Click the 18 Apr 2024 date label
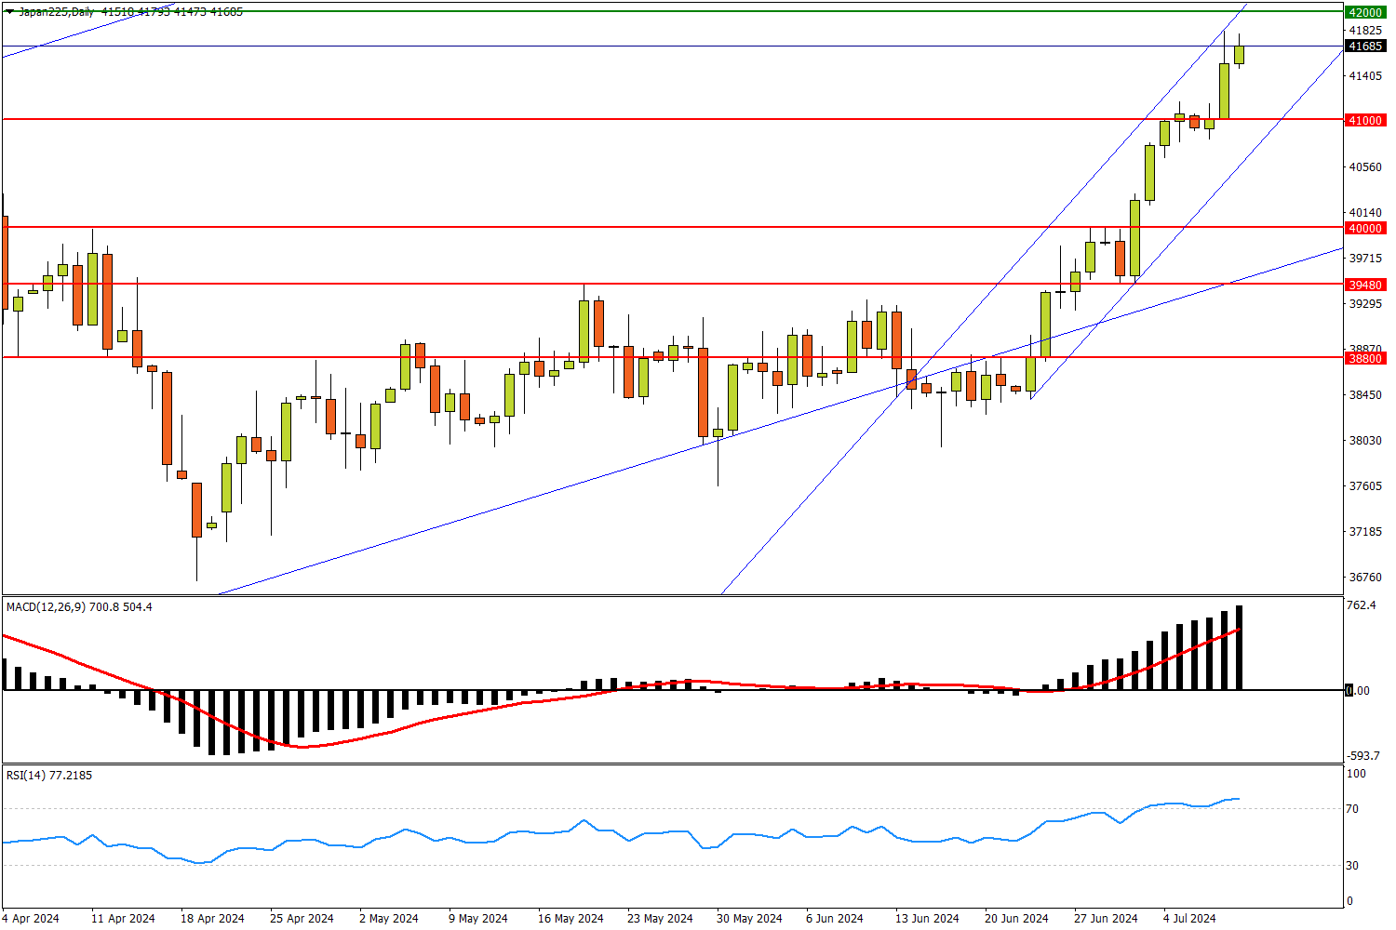Image resolution: width=1396 pixels, height=930 pixels. (212, 918)
